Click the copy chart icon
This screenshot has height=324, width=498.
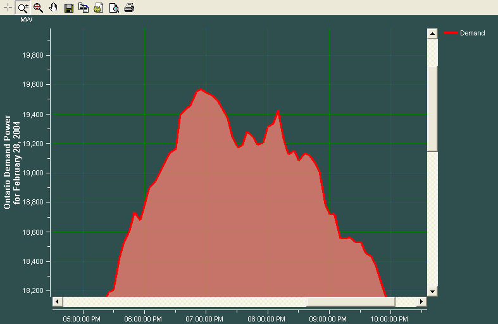(x=84, y=8)
